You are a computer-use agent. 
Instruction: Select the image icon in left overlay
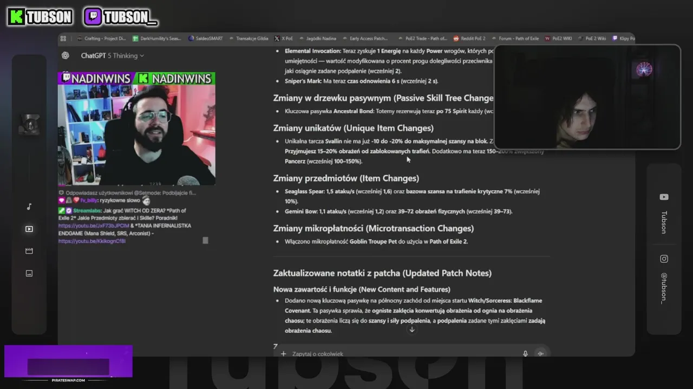coord(29,273)
